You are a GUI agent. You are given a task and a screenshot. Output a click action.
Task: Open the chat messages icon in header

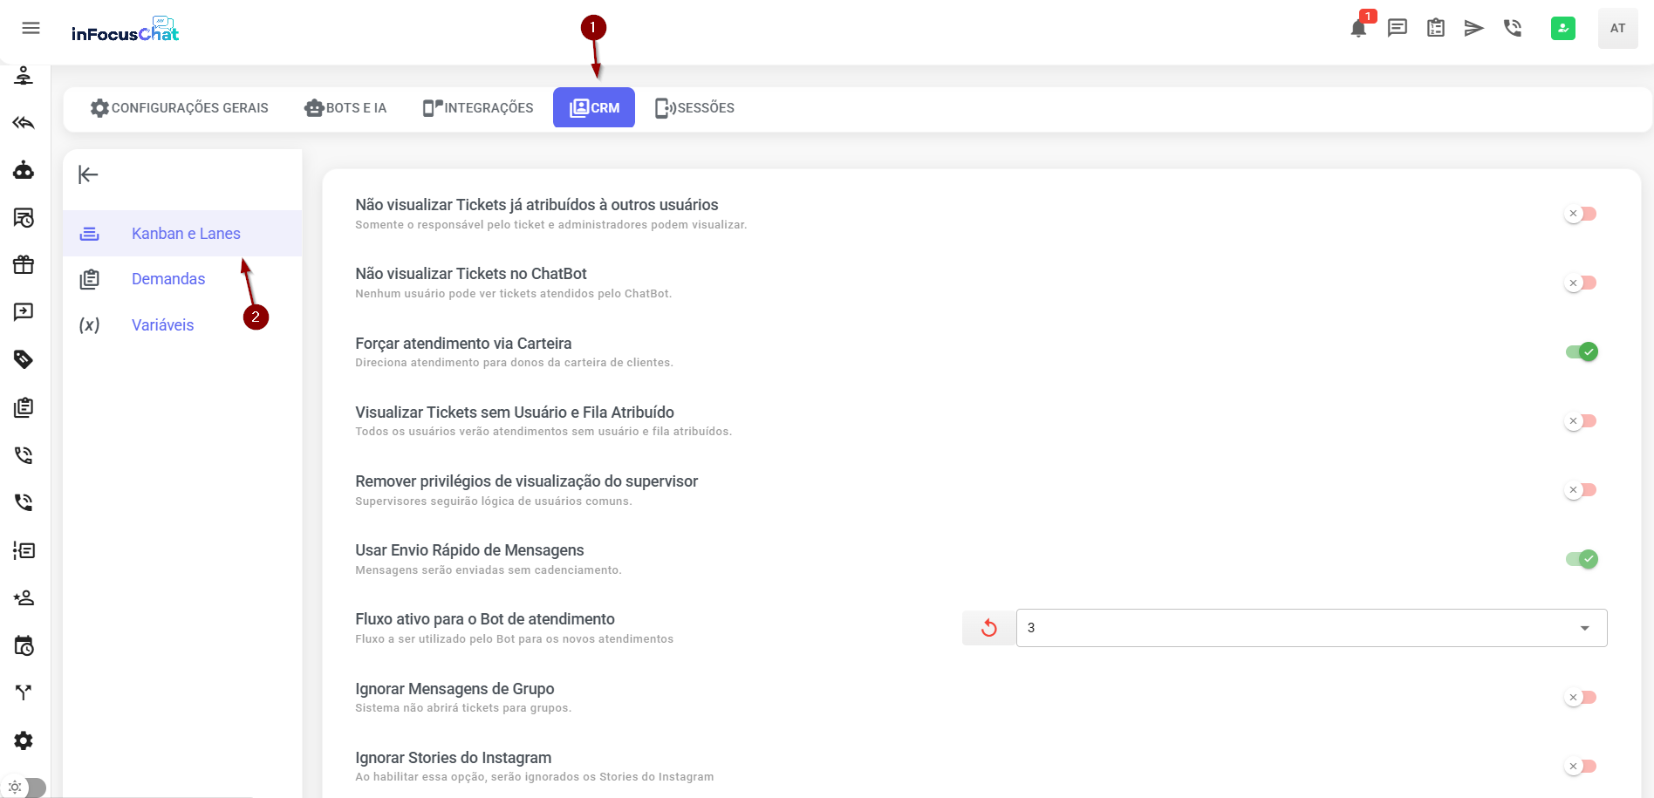(x=1398, y=28)
